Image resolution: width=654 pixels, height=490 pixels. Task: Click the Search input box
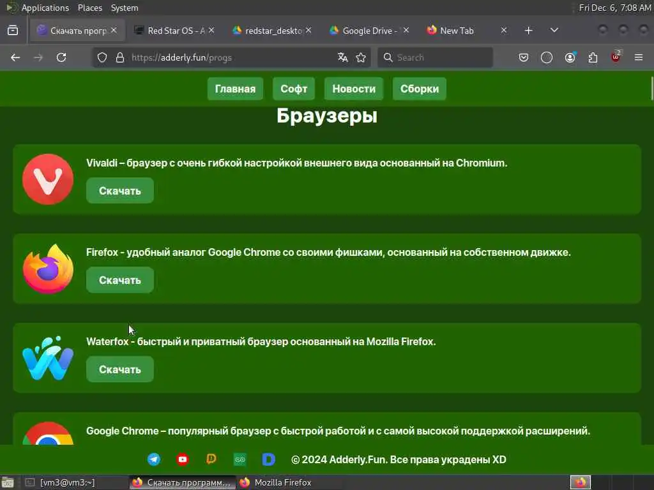coord(435,57)
